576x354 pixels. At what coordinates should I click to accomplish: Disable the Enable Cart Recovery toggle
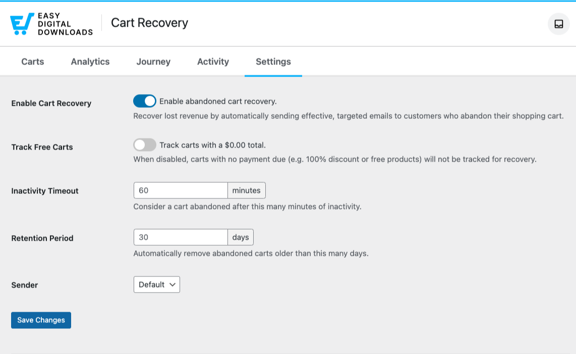tap(145, 101)
